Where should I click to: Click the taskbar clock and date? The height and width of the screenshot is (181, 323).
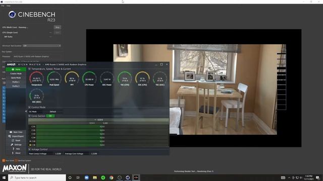(x=308, y=177)
